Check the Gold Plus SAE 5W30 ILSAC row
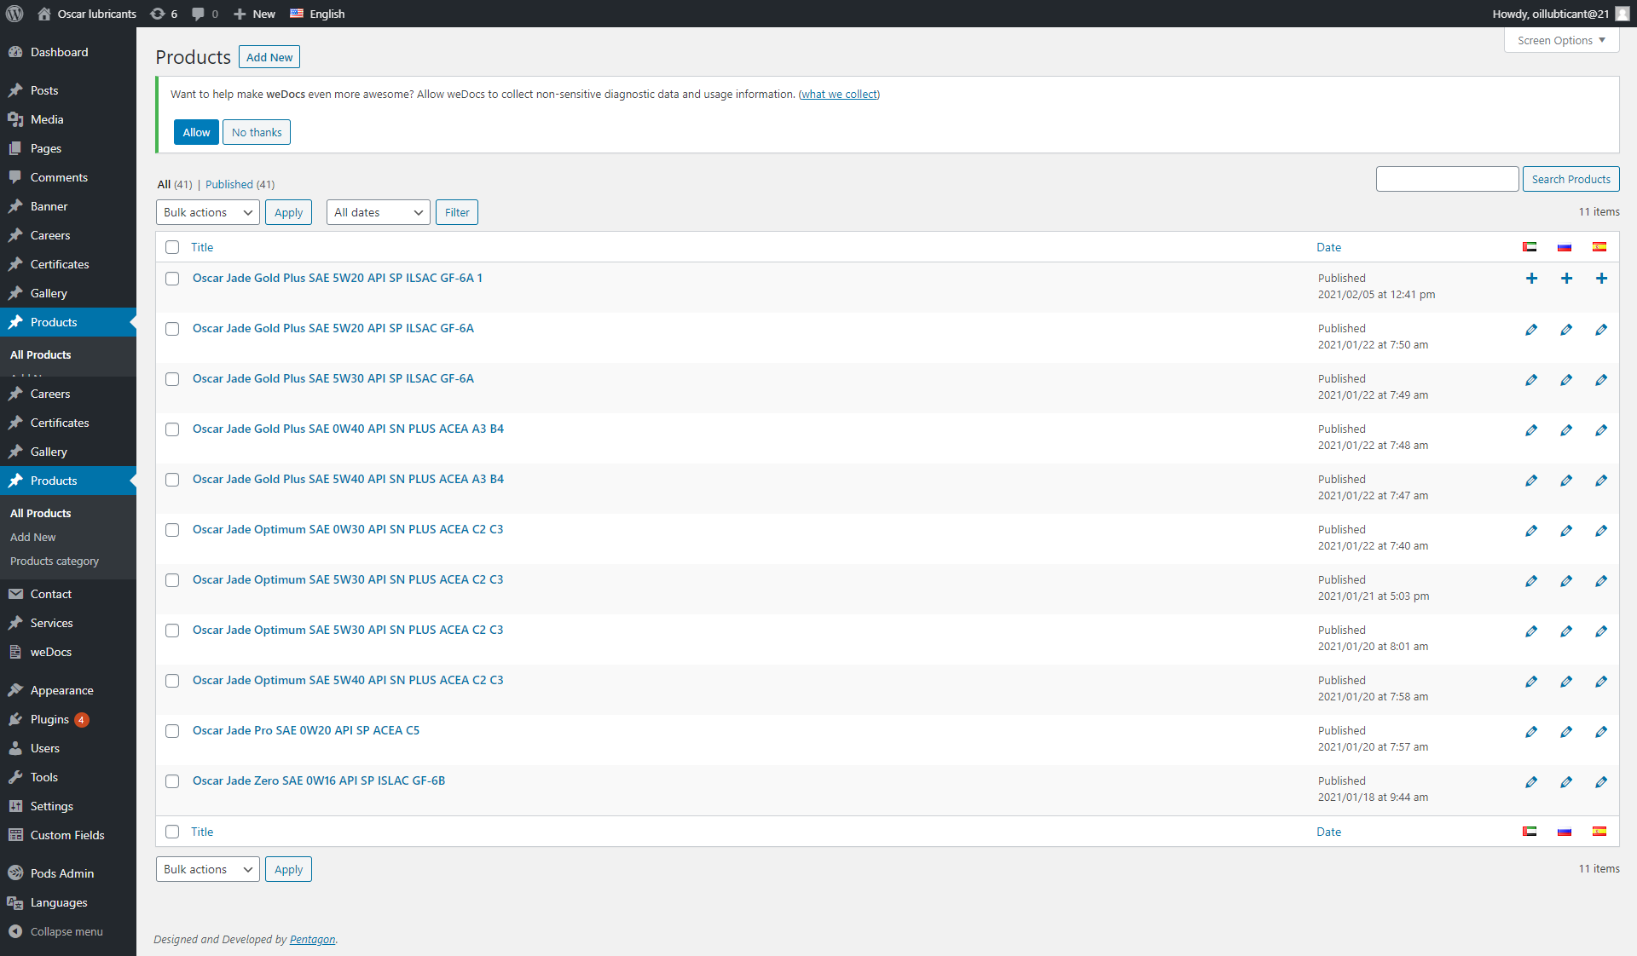 tap(172, 379)
